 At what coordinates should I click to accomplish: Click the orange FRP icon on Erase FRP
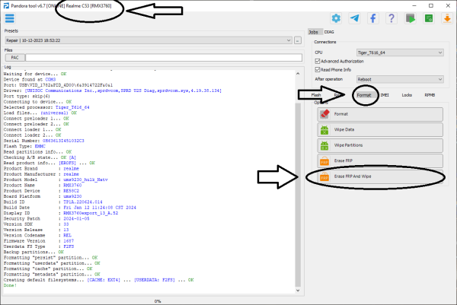[x=324, y=160]
